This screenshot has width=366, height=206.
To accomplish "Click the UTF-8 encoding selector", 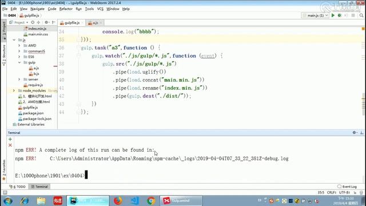I will tap(344, 192).
